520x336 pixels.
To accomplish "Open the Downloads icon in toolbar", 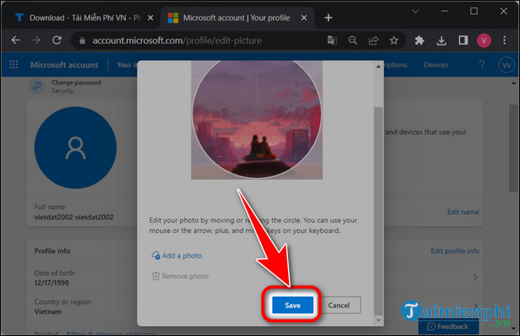I will (441, 40).
